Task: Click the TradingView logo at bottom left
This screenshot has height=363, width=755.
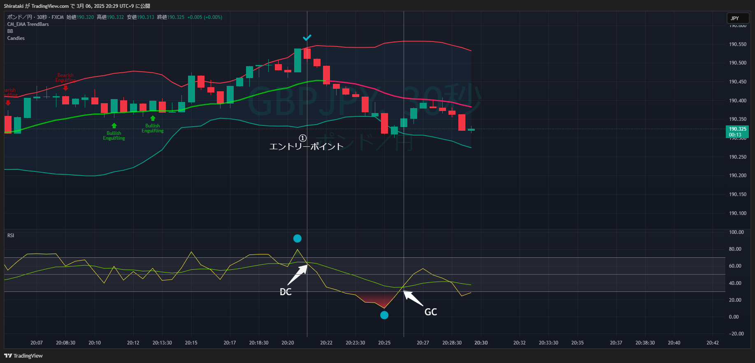Action: point(23,356)
